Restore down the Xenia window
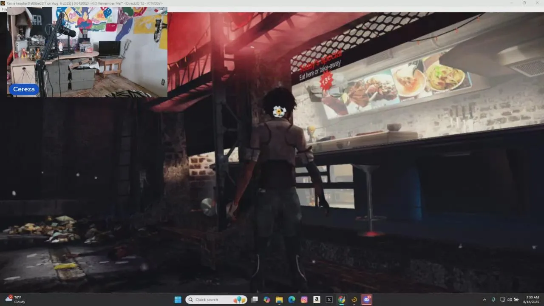This screenshot has width=544, height=306. click(x=524, y=3)
